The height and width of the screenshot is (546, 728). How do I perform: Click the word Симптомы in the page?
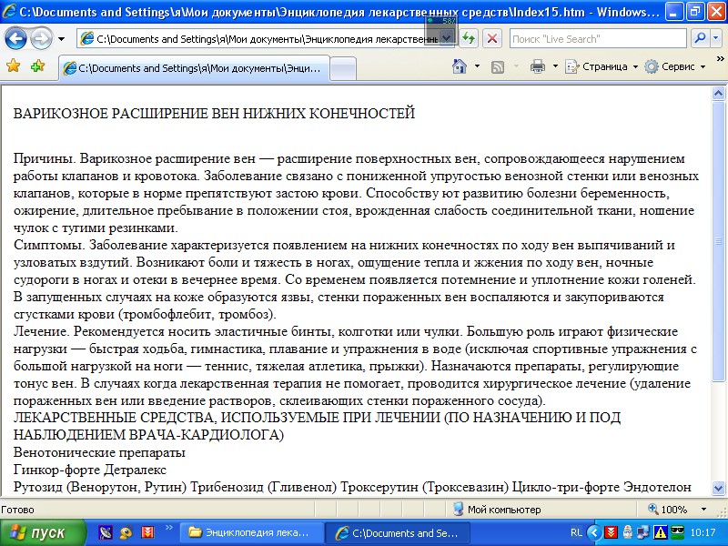click(49, 245)
